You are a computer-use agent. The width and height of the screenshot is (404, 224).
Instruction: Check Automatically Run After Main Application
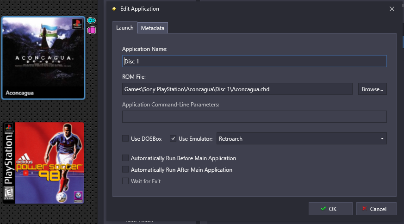(x=125, y=169)
